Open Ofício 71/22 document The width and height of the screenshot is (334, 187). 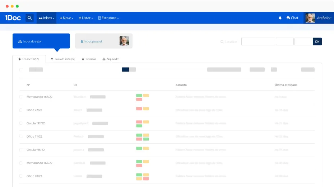point(34,136)
